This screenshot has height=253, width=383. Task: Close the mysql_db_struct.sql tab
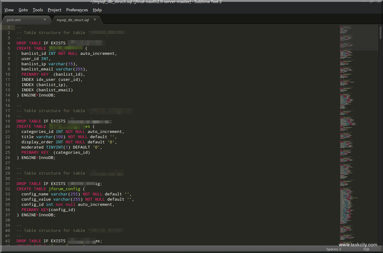pos(95,20)
